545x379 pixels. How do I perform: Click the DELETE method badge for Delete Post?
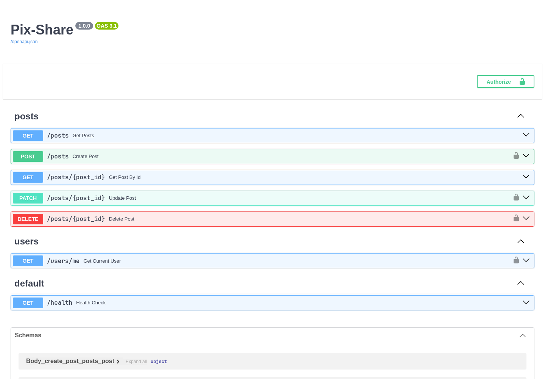(28, 219)
